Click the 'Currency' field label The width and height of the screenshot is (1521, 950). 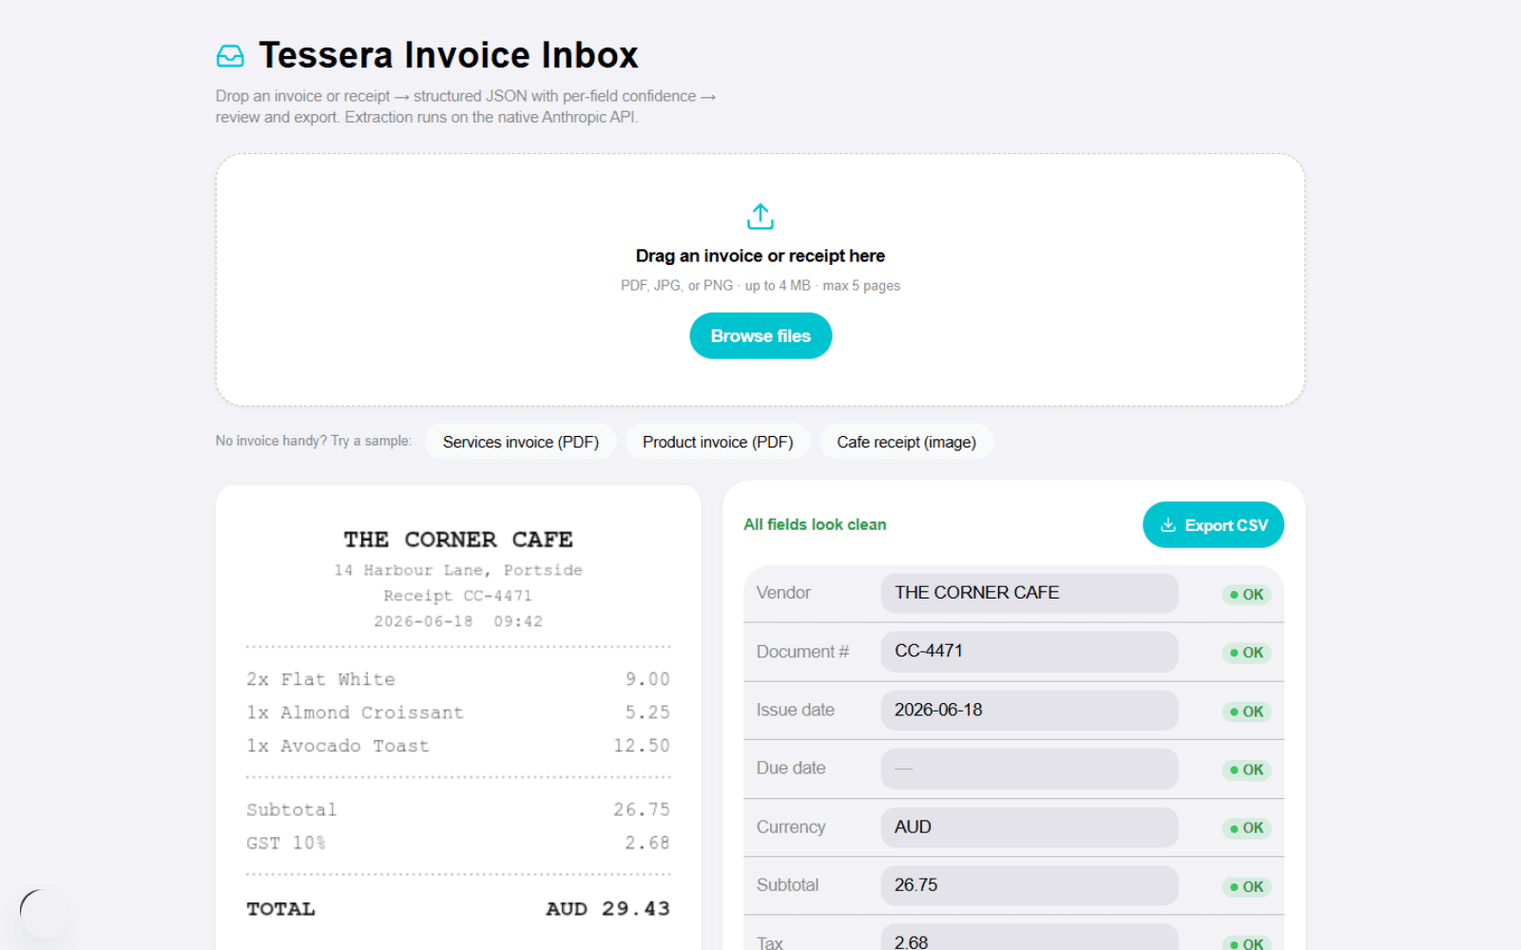791,827
